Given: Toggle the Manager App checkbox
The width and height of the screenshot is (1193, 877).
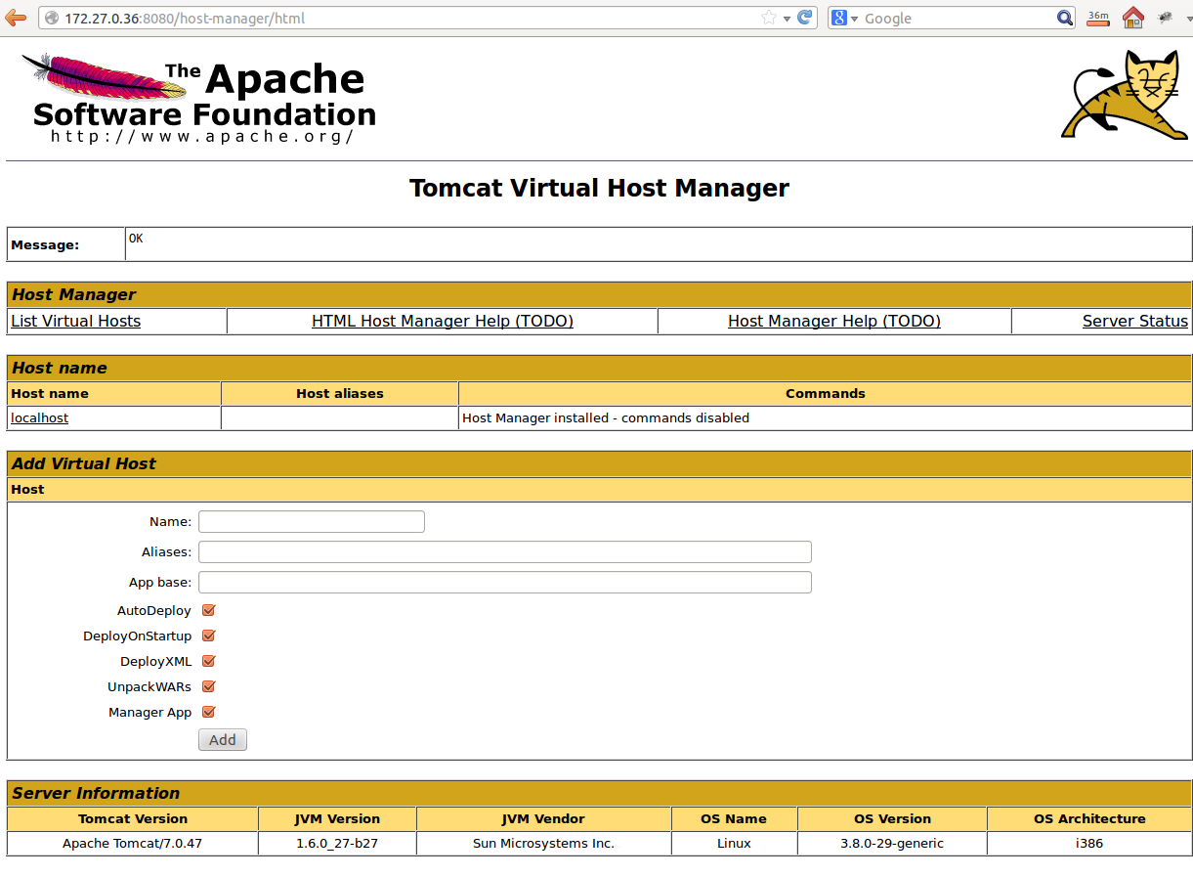Looking at the screenshot, I should [x=208, y=712].
